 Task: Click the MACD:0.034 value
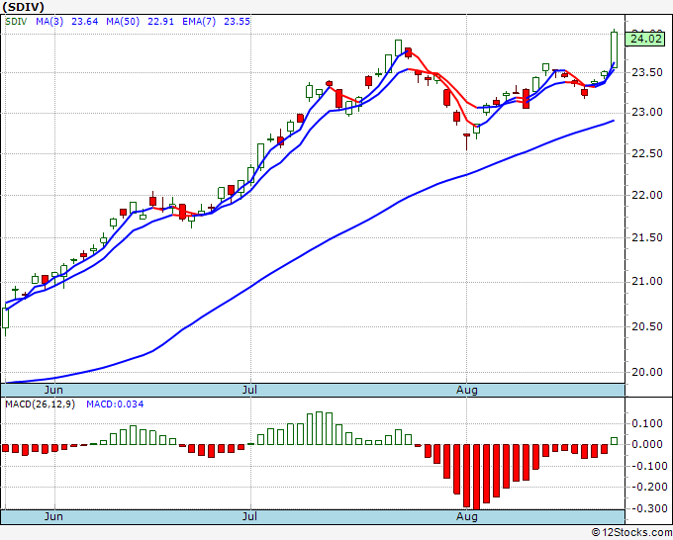point(115,405)
